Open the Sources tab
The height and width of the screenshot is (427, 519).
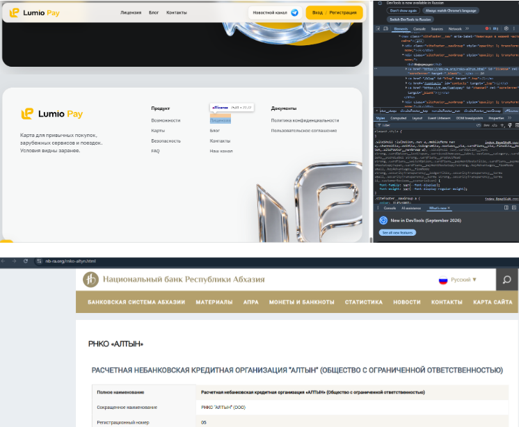pos(437,29)
